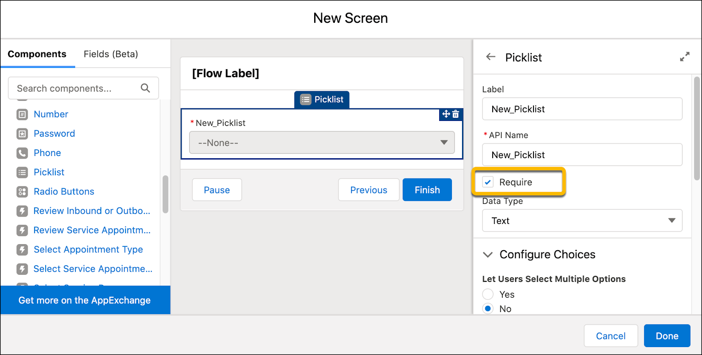Open Get more on the AppExchange
The width and height of the screenshot is (702, 355).
85,300
